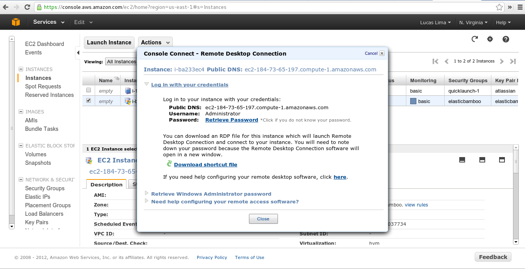Click browser back arrow
This screenshot has width=525, height=269.
click(6, 7)
